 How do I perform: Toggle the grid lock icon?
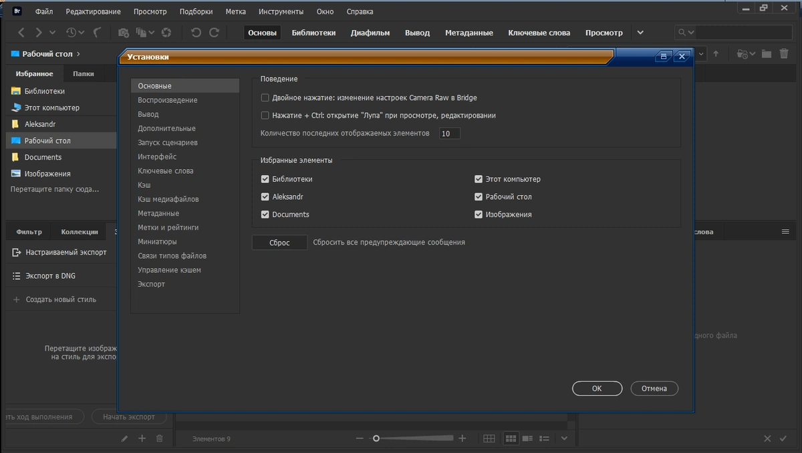tap(489, 438)
